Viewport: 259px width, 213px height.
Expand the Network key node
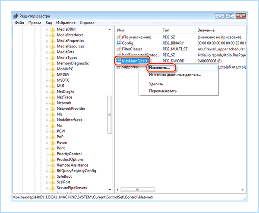[x=47, y=103]
